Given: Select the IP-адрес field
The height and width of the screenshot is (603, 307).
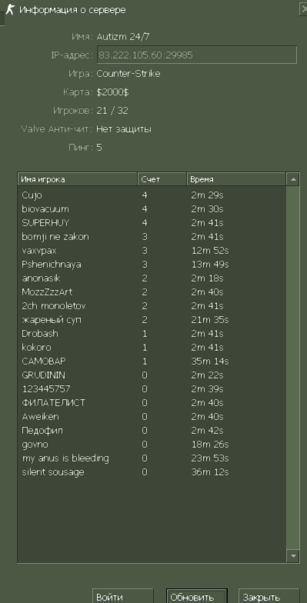Looking at the screenshot, I should pos(197,55).
